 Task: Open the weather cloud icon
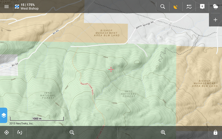pos(216,7)
